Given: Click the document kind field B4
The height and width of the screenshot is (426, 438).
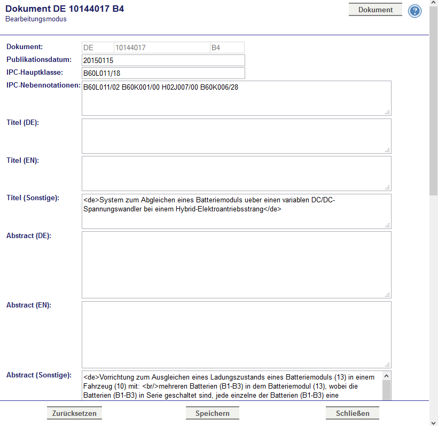Looking at the screenshot, I should [228, 48].
